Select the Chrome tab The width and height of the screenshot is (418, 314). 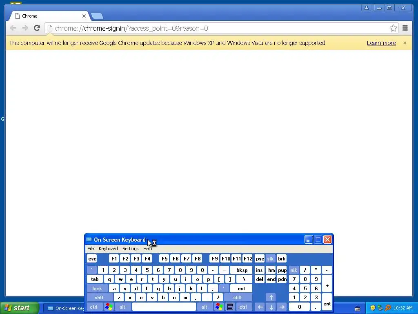click(49, 16)
